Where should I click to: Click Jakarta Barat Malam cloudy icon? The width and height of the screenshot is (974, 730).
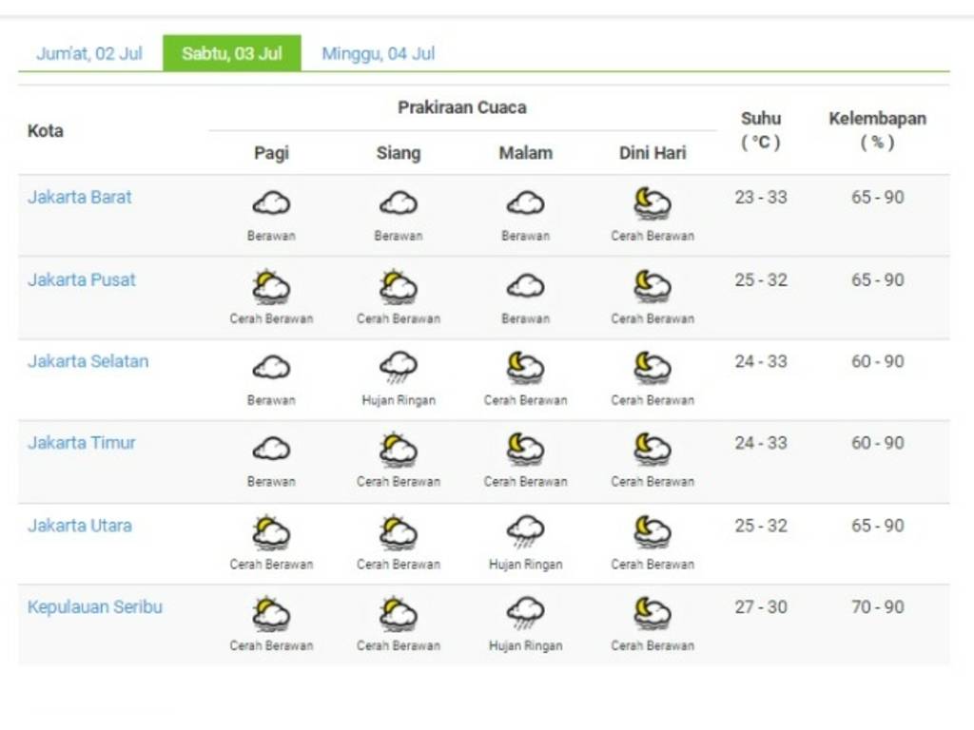pyautogui.click(x=525, y=203)
